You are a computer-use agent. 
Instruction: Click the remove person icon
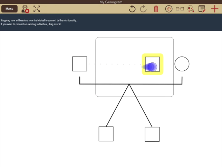click(x=25, y=9)
